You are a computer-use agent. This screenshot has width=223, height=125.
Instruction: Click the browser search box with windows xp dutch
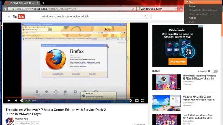[x=157, y=9]
